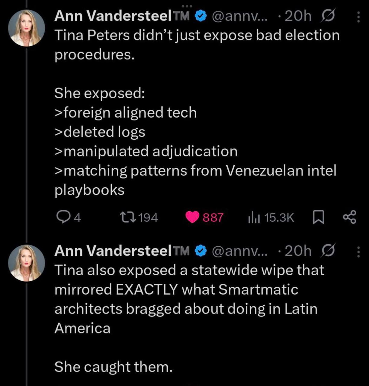Open Ann Vandersteel's name on first tweet
This screenshot has width=369, height=386.
[113, 16]
